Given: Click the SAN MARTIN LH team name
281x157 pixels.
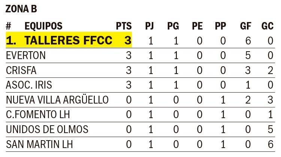Looking at the screenshot, I should [39, 144].
